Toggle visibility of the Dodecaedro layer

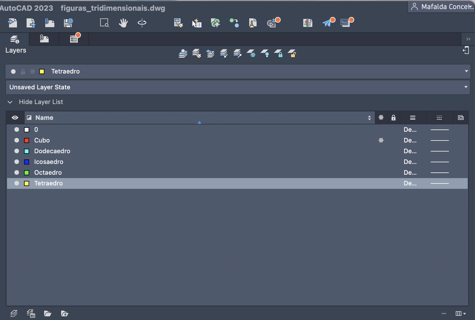pos(17,151)
